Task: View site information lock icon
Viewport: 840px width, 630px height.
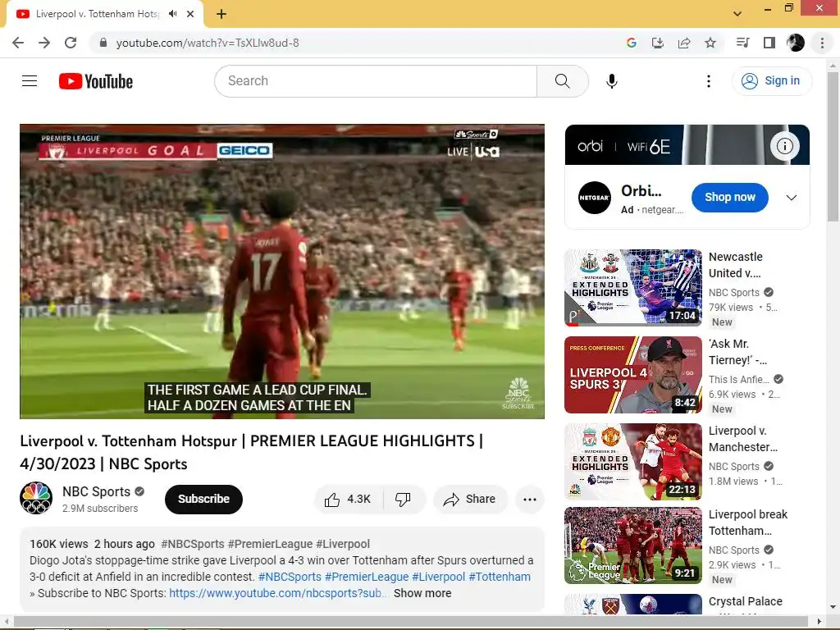Action: pos(103,43)
